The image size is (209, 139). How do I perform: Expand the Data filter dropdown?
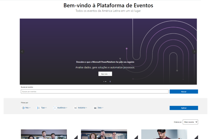[x=100, y=108]
